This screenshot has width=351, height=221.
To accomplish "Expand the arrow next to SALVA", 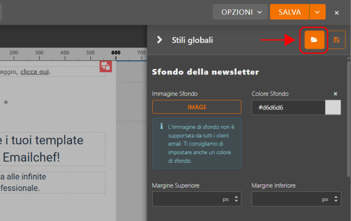I will 318,12.
